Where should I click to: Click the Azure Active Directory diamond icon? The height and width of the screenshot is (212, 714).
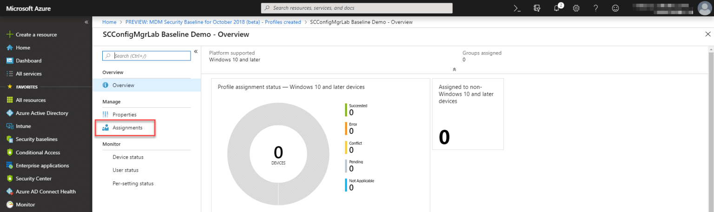coord(9,113)
